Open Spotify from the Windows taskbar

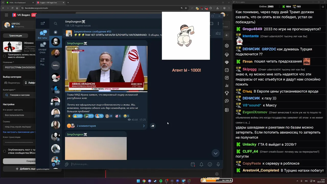pyautogui.click(x=161, y=181)
